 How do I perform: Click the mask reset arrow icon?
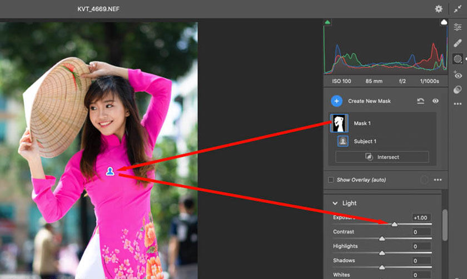[x=421, y=101]
